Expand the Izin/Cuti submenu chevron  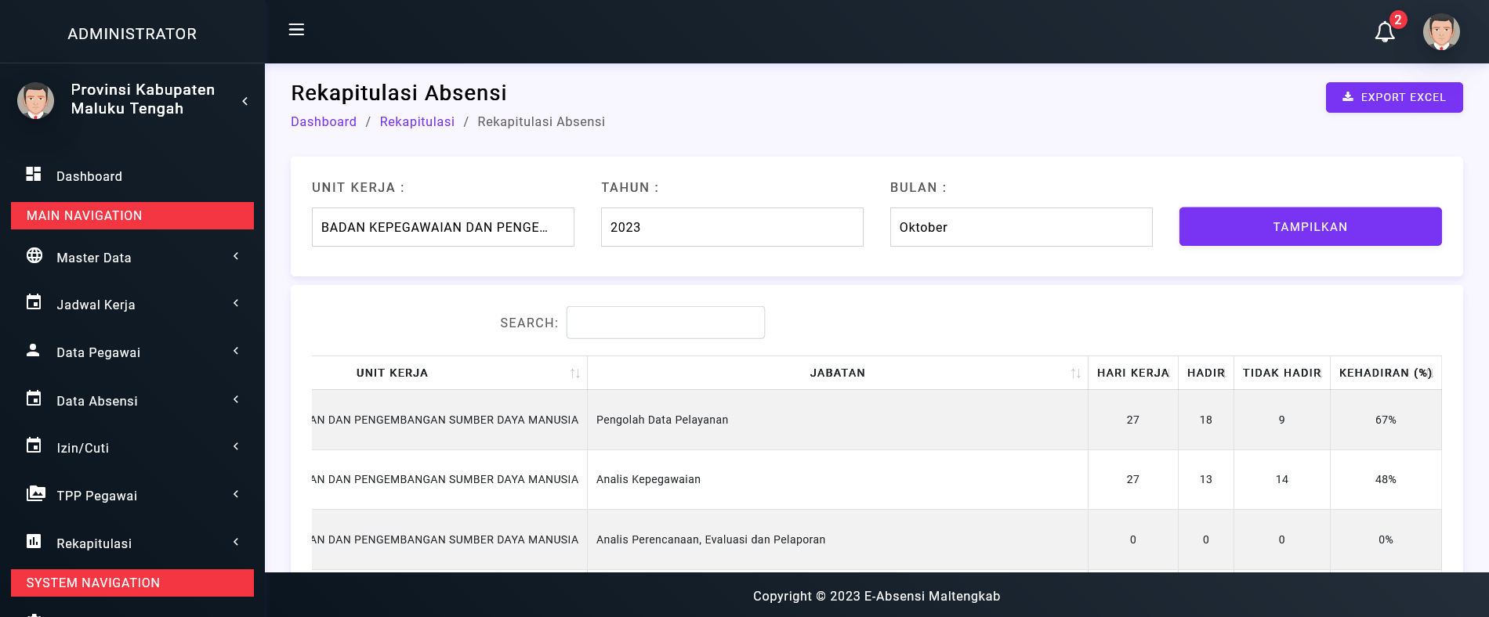click(236, 446)
